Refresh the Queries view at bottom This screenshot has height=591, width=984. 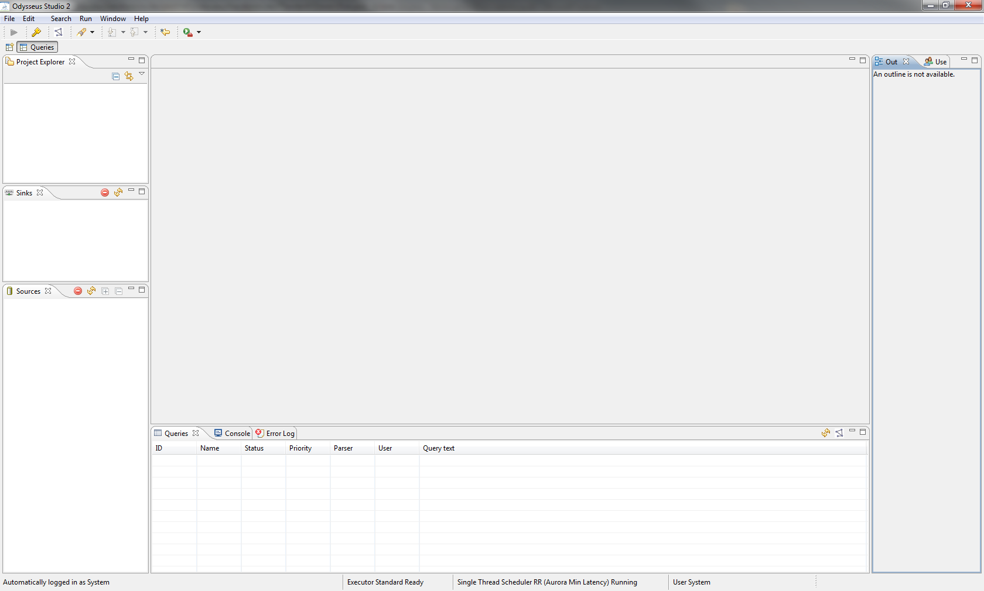(x=826, y=433)
